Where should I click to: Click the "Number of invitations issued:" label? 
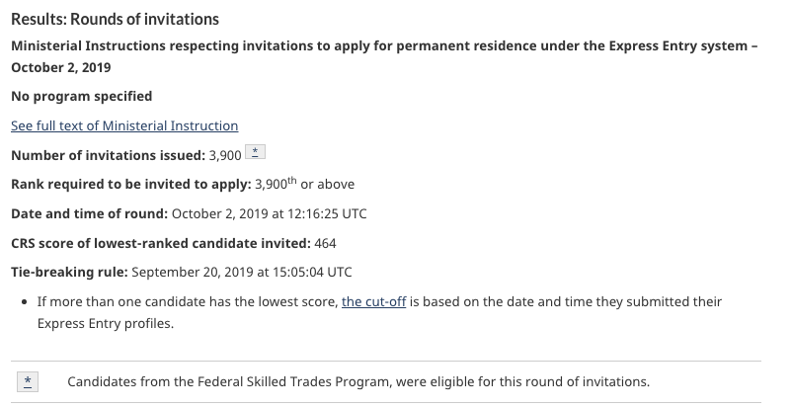pyautogui.click(x=108, y=155)
